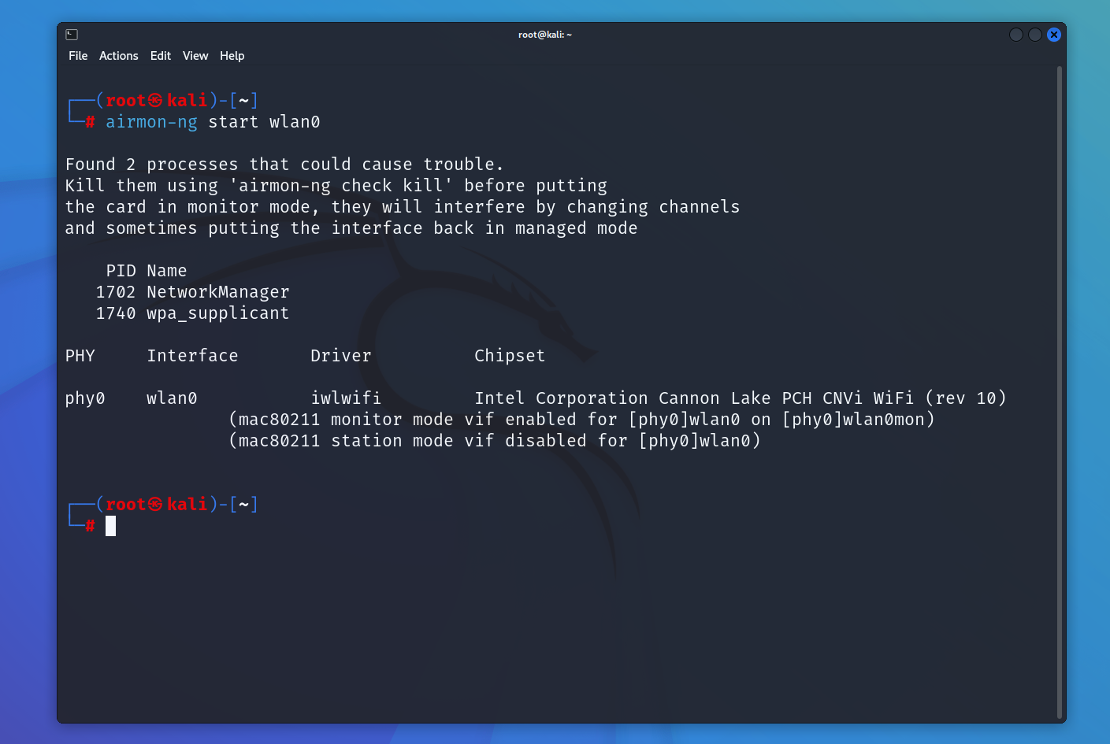Image resolution: width=1110 pixels, height=744 pixels.
Task: Click the root@kali title bar text
Action: pyautogui.click(x=545, y=34)
